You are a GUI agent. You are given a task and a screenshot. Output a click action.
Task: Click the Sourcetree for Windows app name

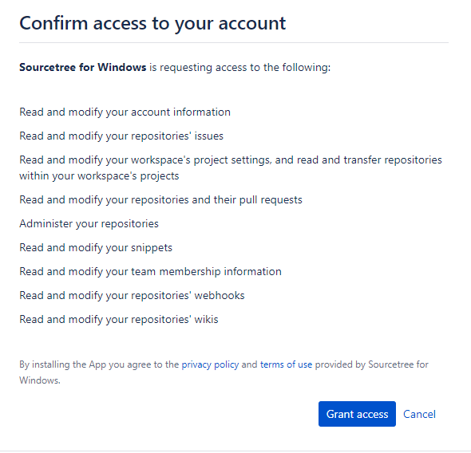82,67
